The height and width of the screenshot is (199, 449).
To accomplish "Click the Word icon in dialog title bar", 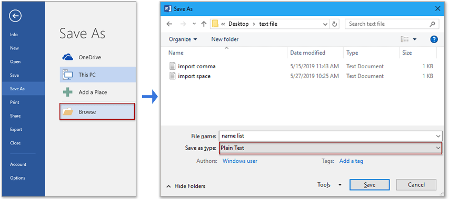I will 167,9.
